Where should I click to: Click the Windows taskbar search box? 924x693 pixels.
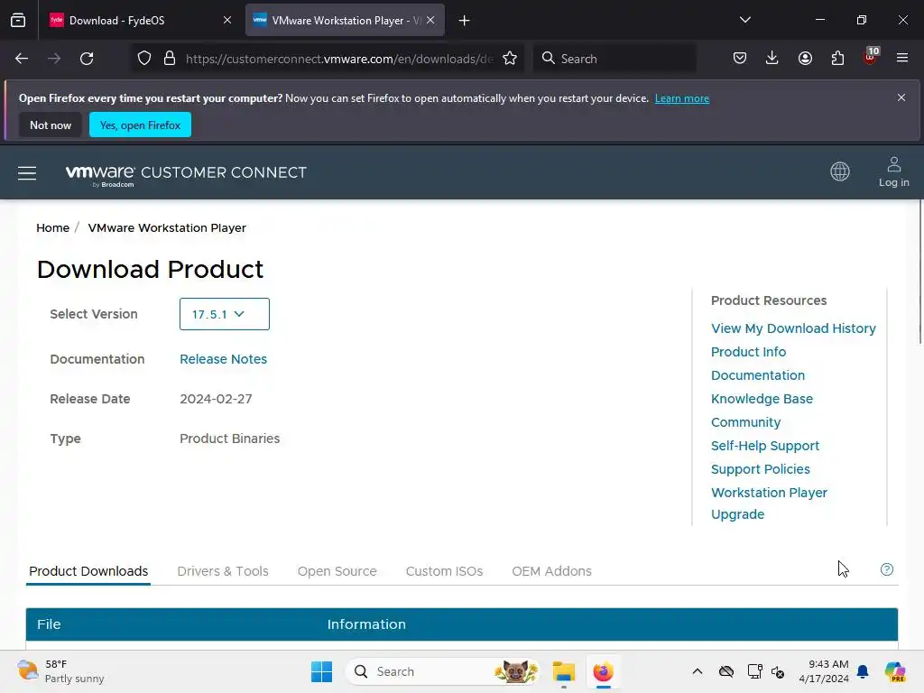(x=442, y=671)
